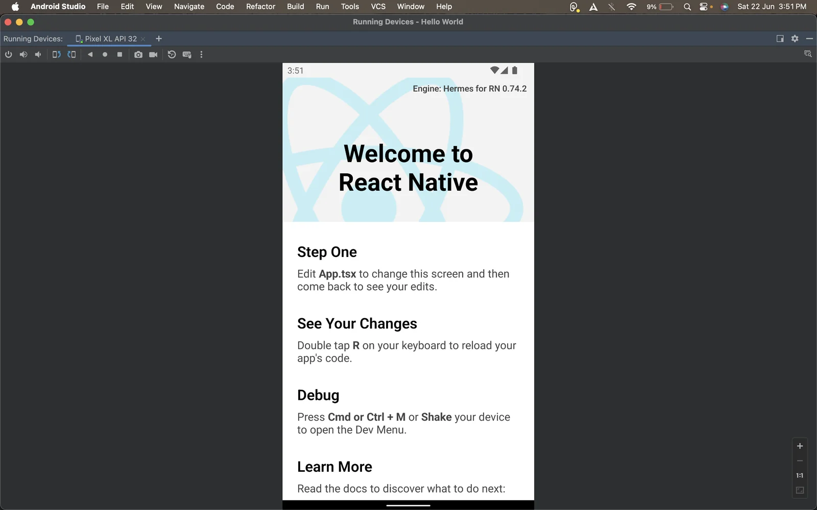The height and width of the screenshot is (510, 817).
Task: Hide the Running Devices panel
Action: (809, 39)
